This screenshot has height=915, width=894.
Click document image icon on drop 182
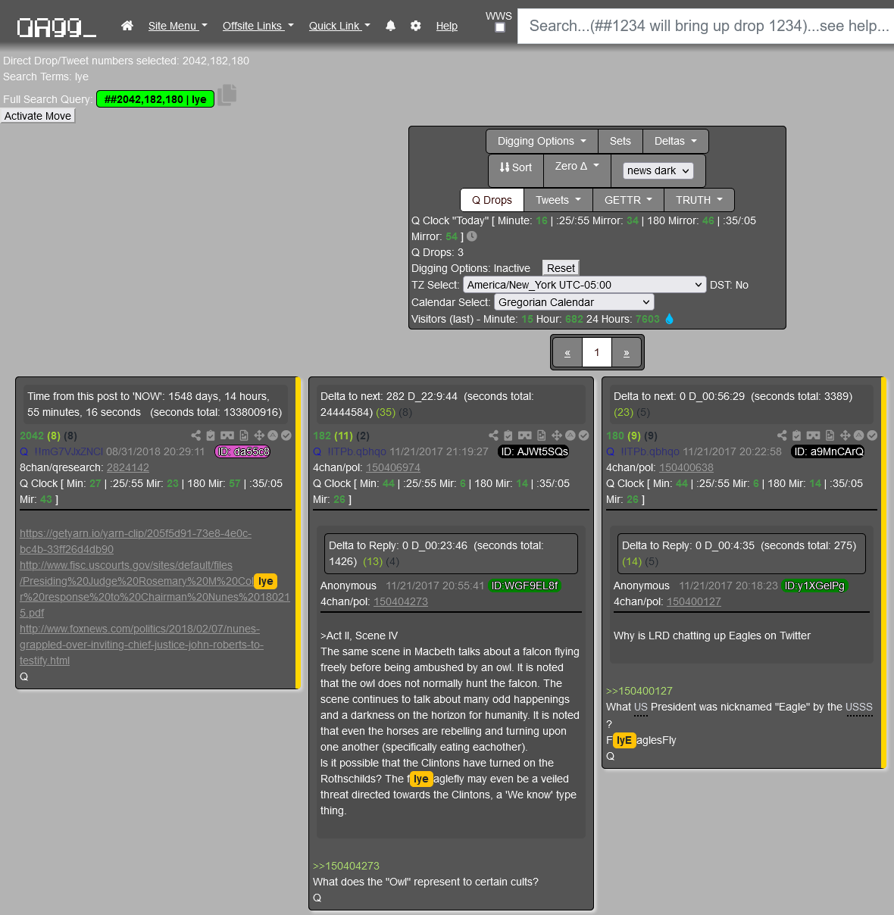point(542,436)
